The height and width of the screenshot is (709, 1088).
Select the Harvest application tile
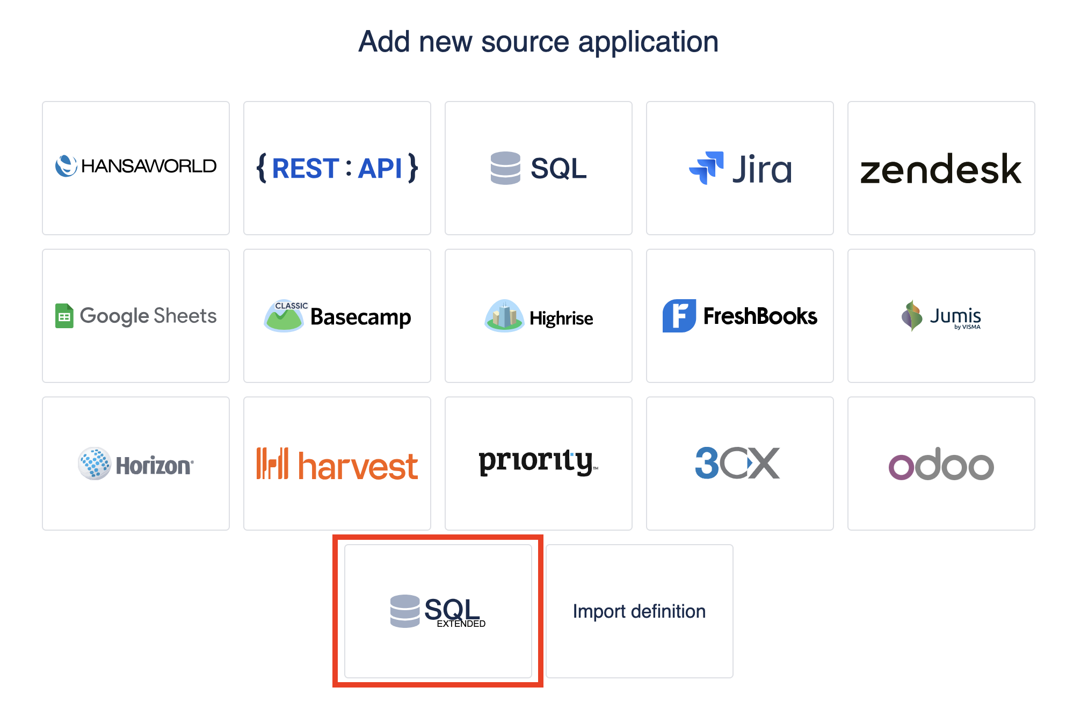point(337,464)
